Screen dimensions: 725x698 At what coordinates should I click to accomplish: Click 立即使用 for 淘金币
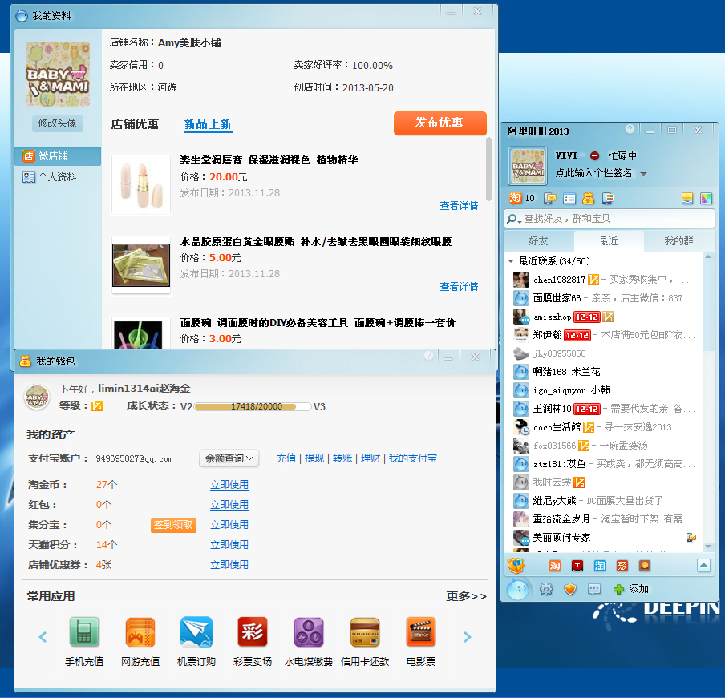(229, 485)
